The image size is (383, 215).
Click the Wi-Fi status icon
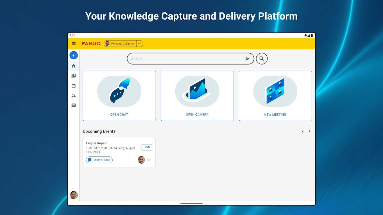click(x=306, y=35)
